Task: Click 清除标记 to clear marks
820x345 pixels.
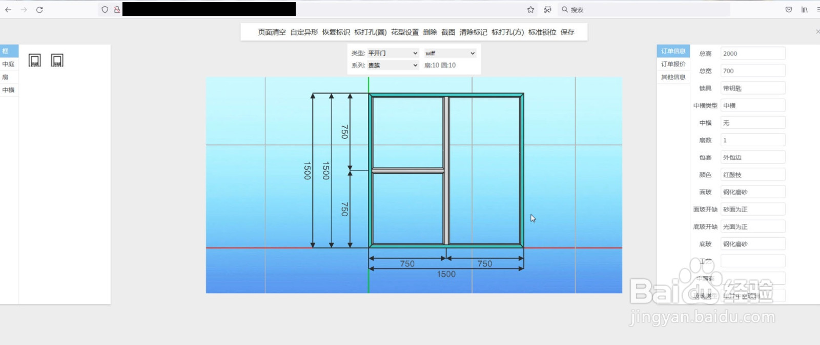Action: 474,32
